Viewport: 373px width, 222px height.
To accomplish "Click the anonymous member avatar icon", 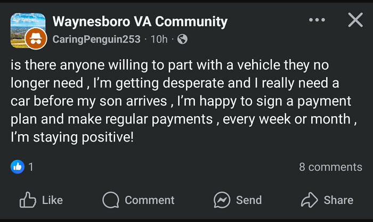I will click(x=36, y=38).
